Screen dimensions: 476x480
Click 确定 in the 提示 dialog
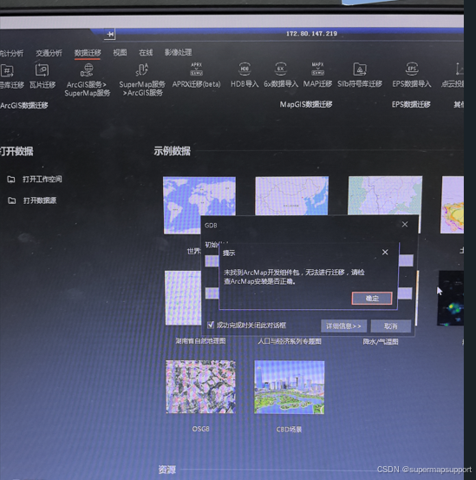[x=372, y=299]
